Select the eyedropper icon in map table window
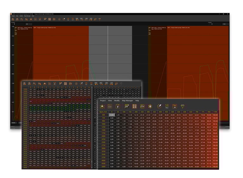 click(159, 106)
